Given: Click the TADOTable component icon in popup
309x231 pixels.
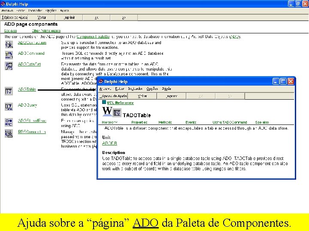Looking at the screenshot, I should [x=117, y=113].
